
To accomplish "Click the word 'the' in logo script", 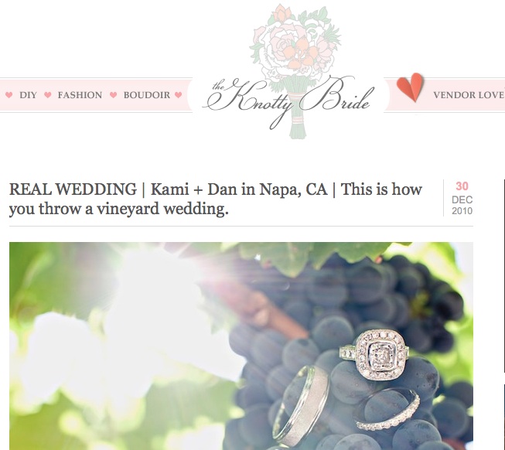I will (x=219, y=86).
